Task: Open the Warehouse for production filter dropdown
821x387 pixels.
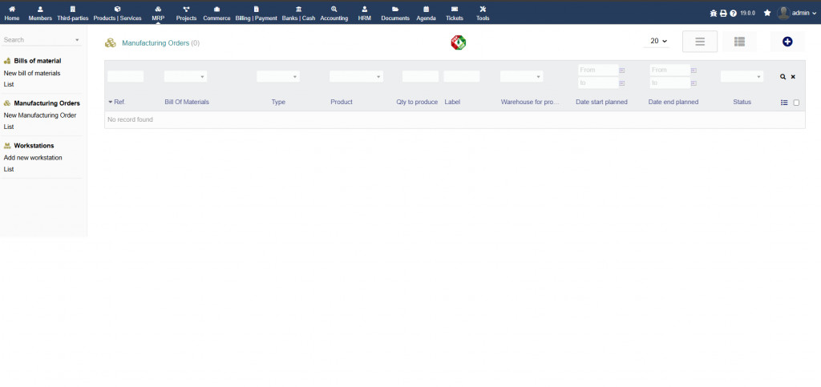Action: [521, 76]
